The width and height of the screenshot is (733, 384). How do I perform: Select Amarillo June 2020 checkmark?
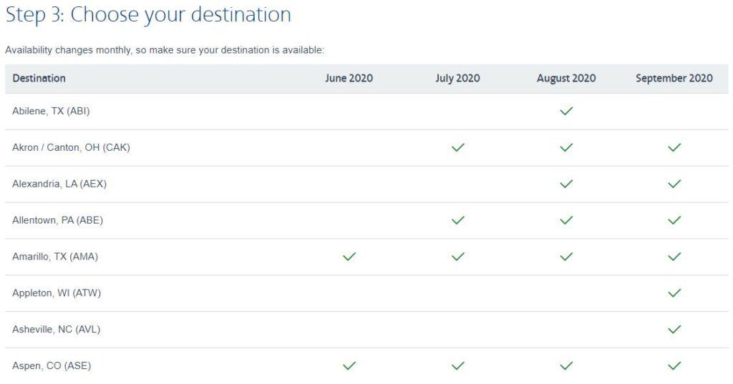[349, 257]
